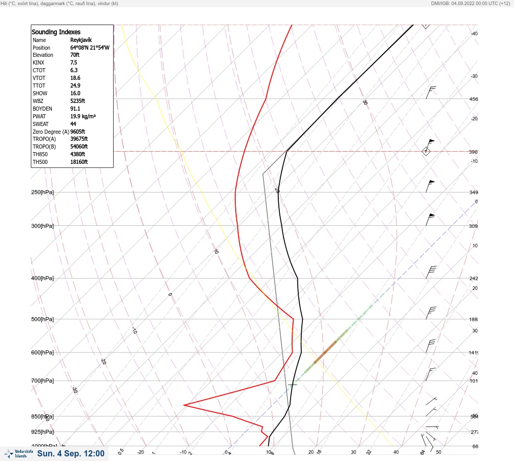514x461 pixels.
Task: Click the CTOT value 6.3
Action: (74, 70)
